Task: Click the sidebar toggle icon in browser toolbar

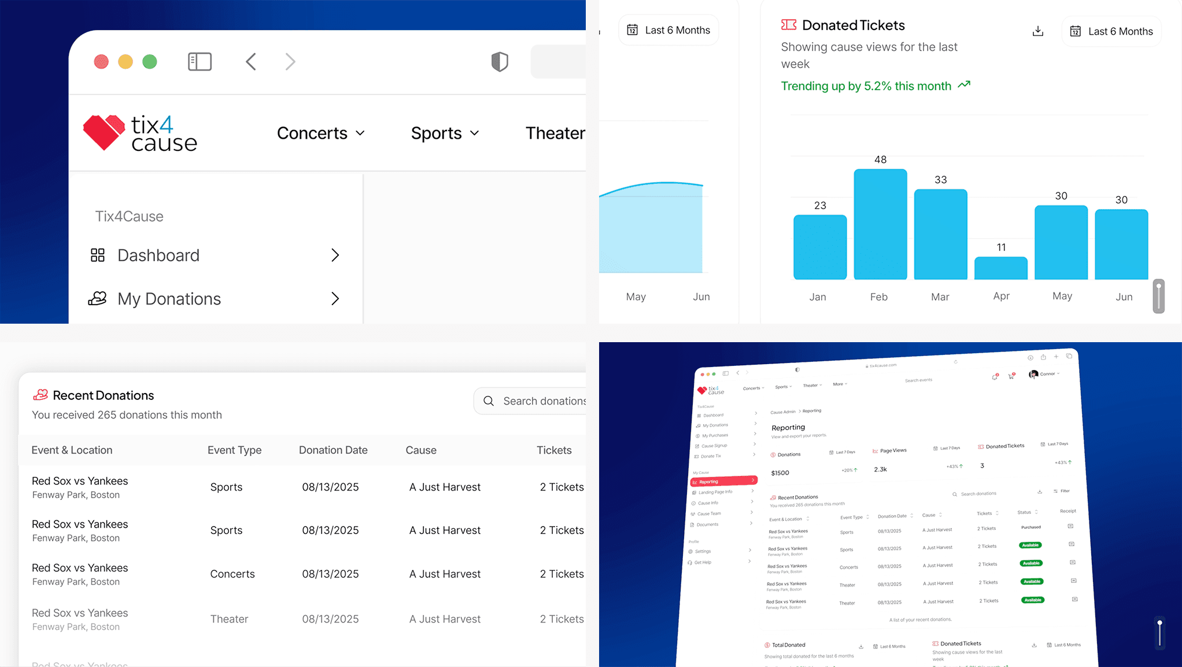Action: pyautogui.click(x=200, y=62)
